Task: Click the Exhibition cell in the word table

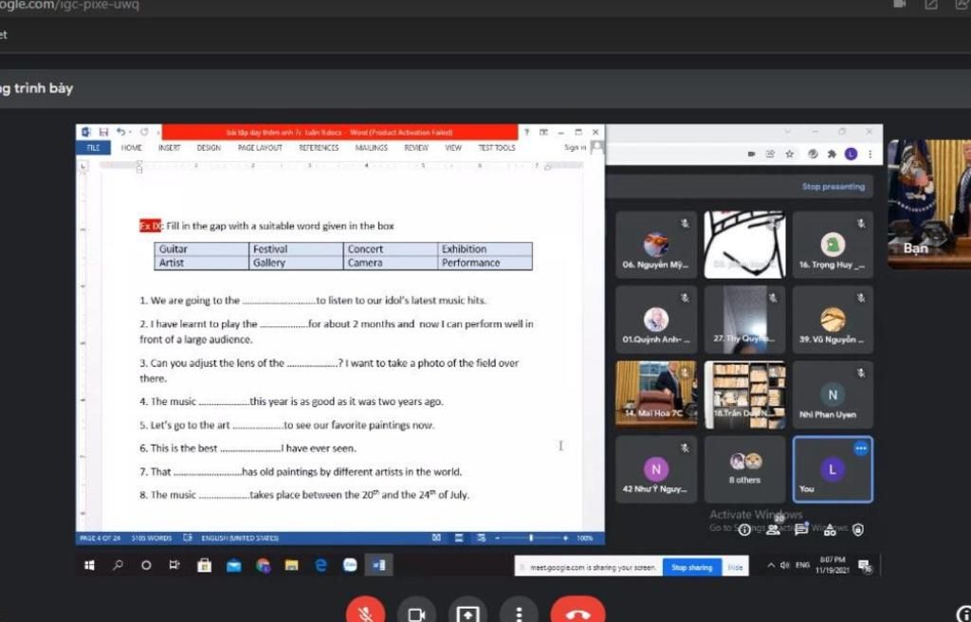Action: point(485,249)
